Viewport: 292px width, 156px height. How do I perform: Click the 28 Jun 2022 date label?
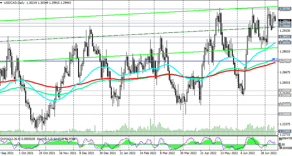point(269,153)
